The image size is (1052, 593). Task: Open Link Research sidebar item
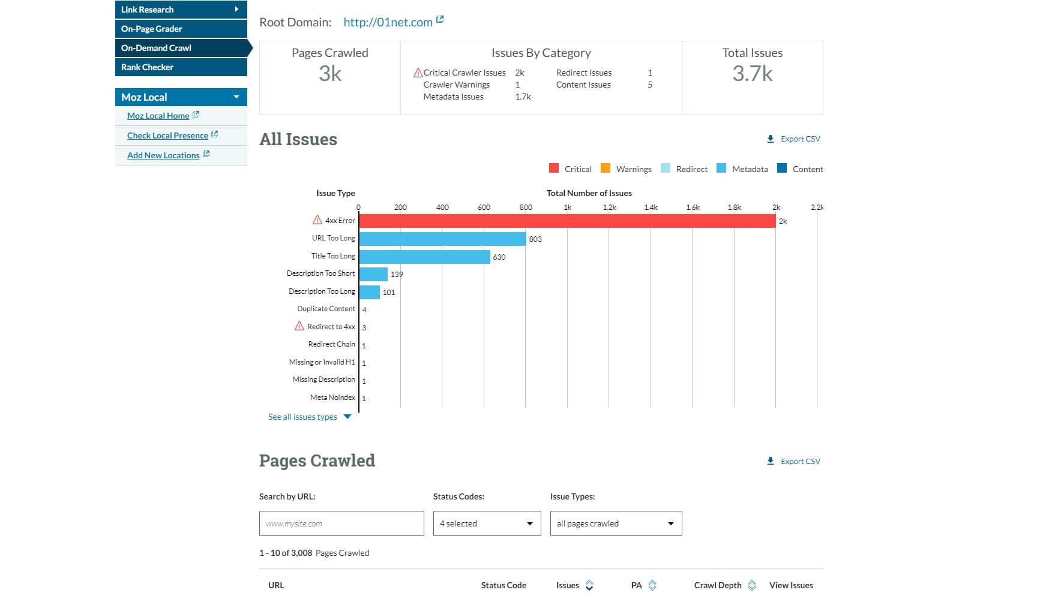[x=181, y=9]
